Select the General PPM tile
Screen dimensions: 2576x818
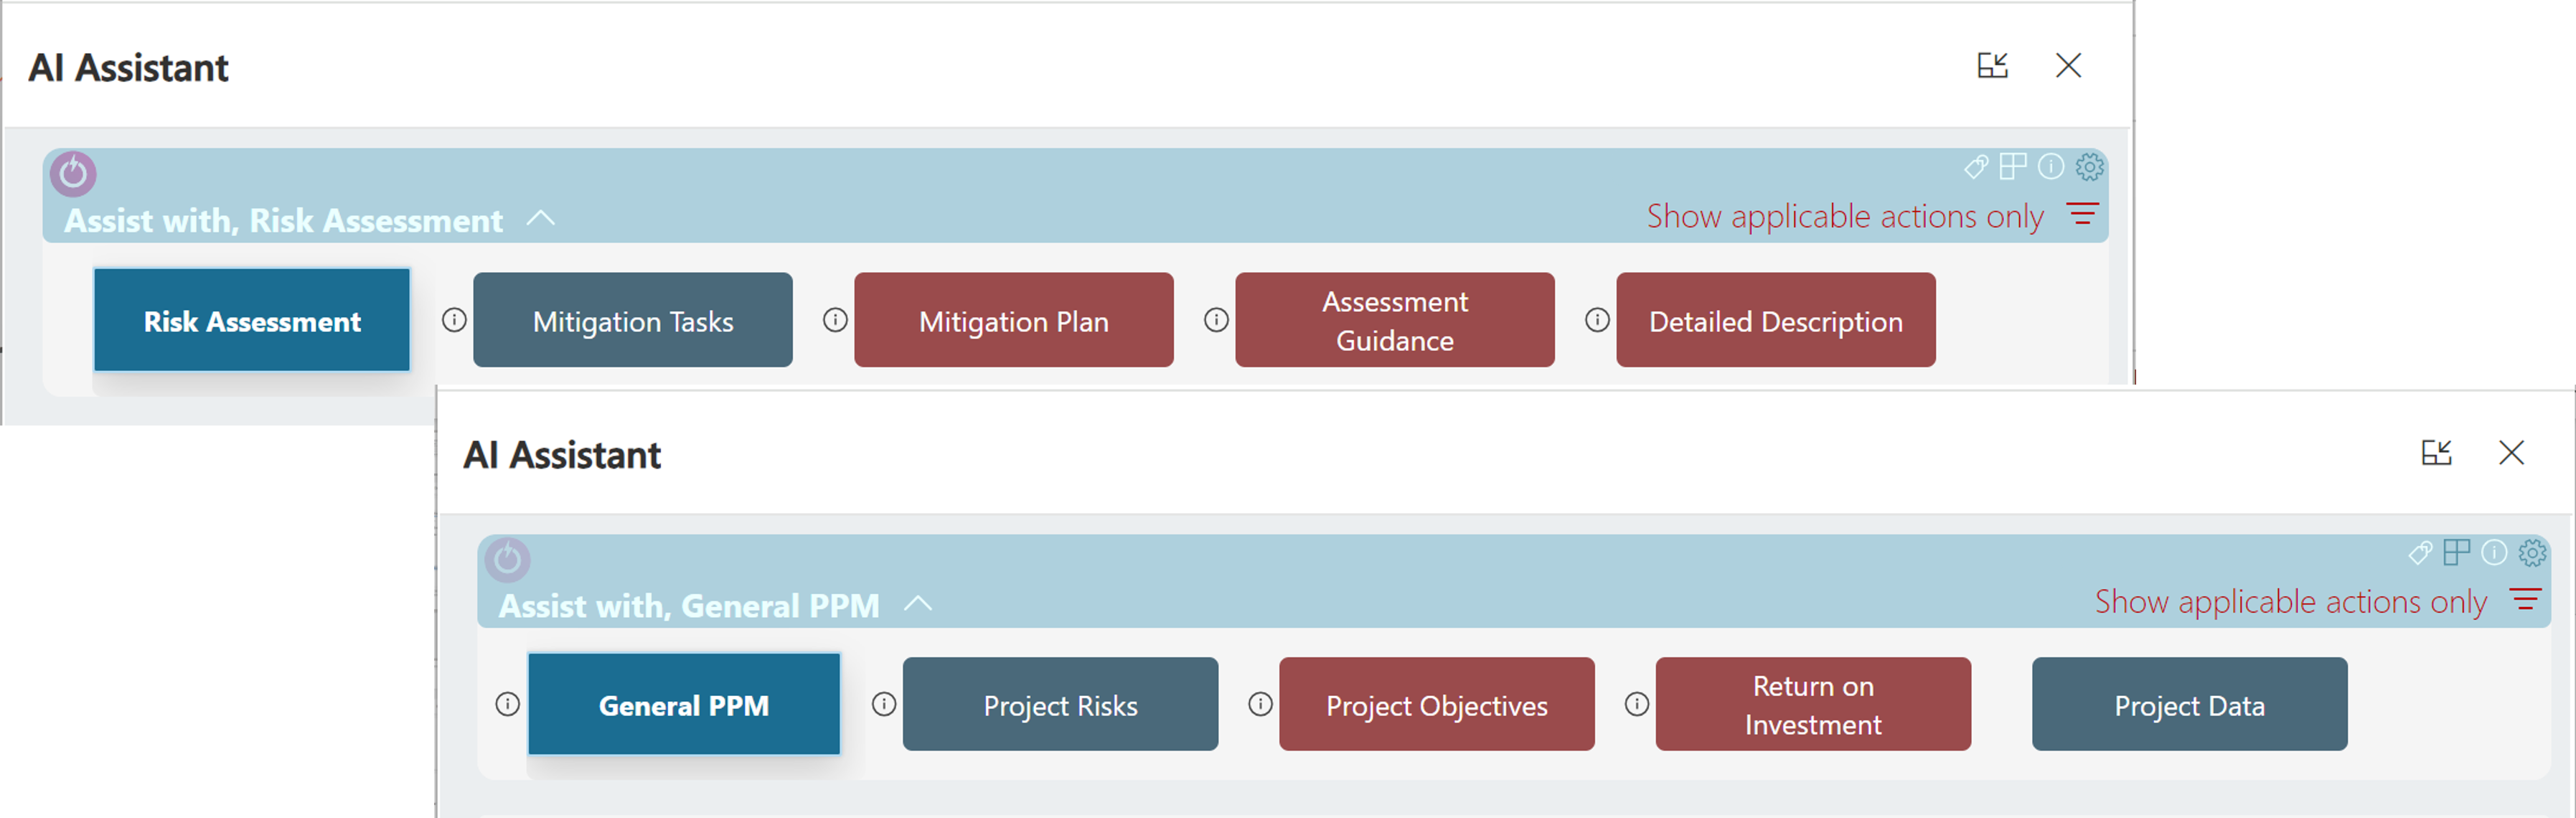coord(684,704)
